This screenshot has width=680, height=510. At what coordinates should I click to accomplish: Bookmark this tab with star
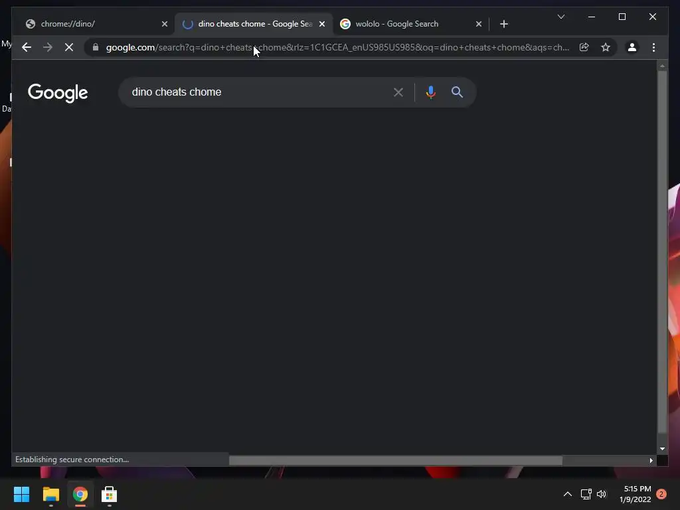point(606,47)
